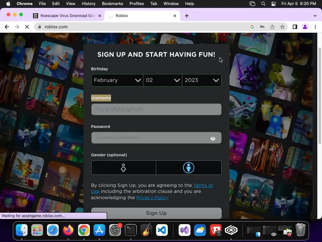Open Finder from the dock
Image resolution: width=322 pixels, height=242 pixels.
coord(22,230)
